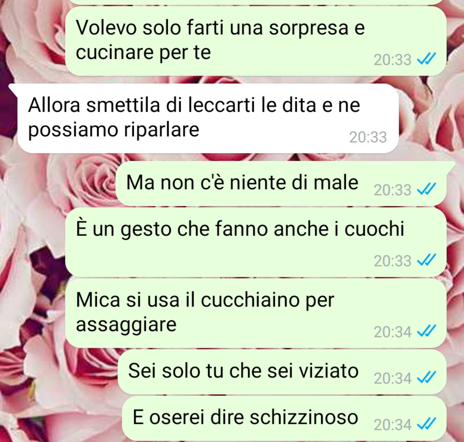Click the 20:33 timestamp on the received message

pos(368,137)
